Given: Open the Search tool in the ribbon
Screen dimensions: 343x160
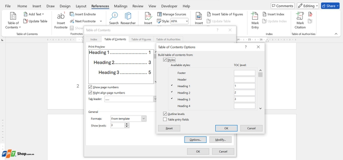Looking at the screenshot, I should [114, 18].
